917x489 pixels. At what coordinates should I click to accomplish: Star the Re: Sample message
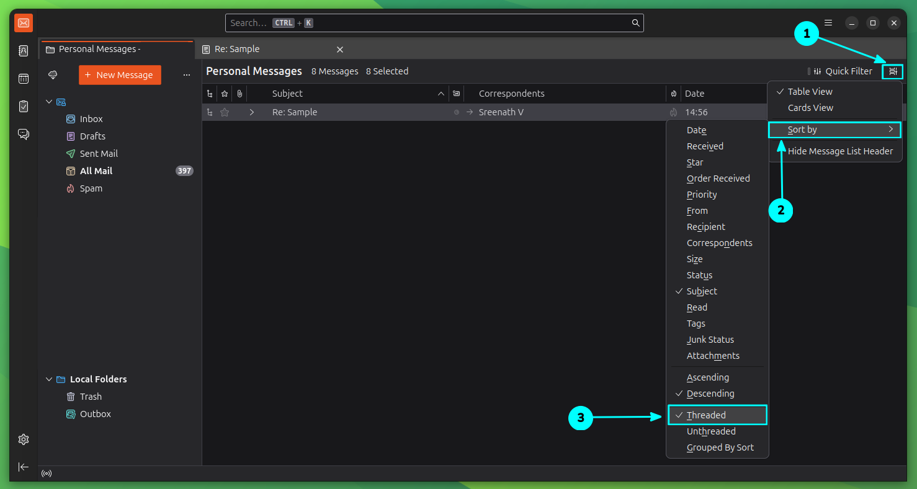(224, 112)
